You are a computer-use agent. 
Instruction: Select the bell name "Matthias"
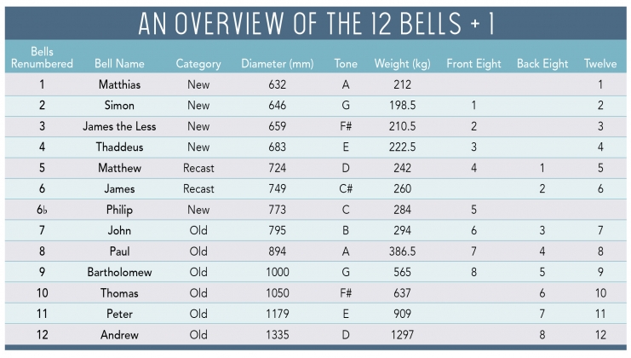pos(120,85)
